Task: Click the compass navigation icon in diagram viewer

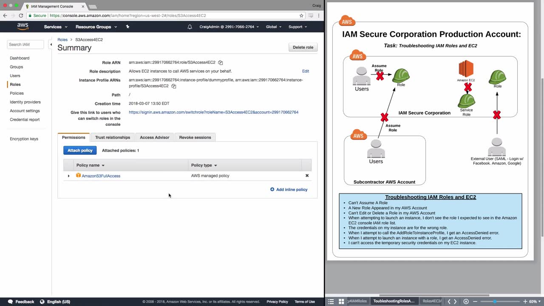Action: pyautogui.click(x=466, y=301)
